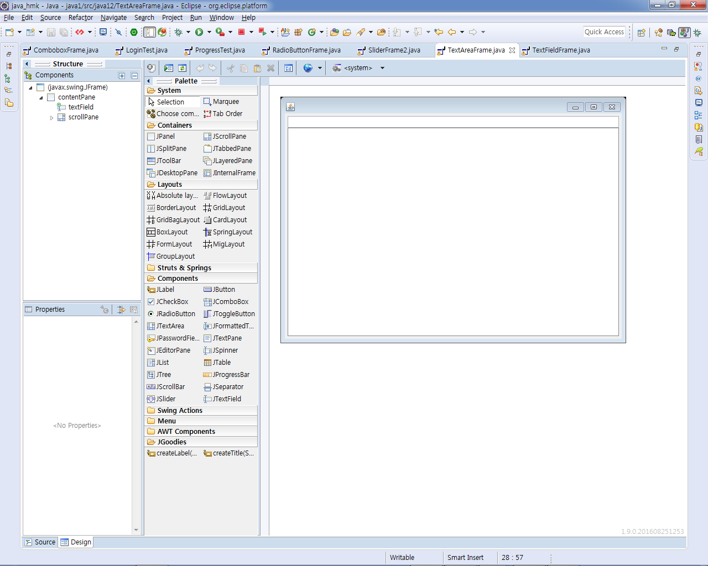The image size is (708, 566).
Task: Select JTabbedPane container
Action: pos(227,149)
